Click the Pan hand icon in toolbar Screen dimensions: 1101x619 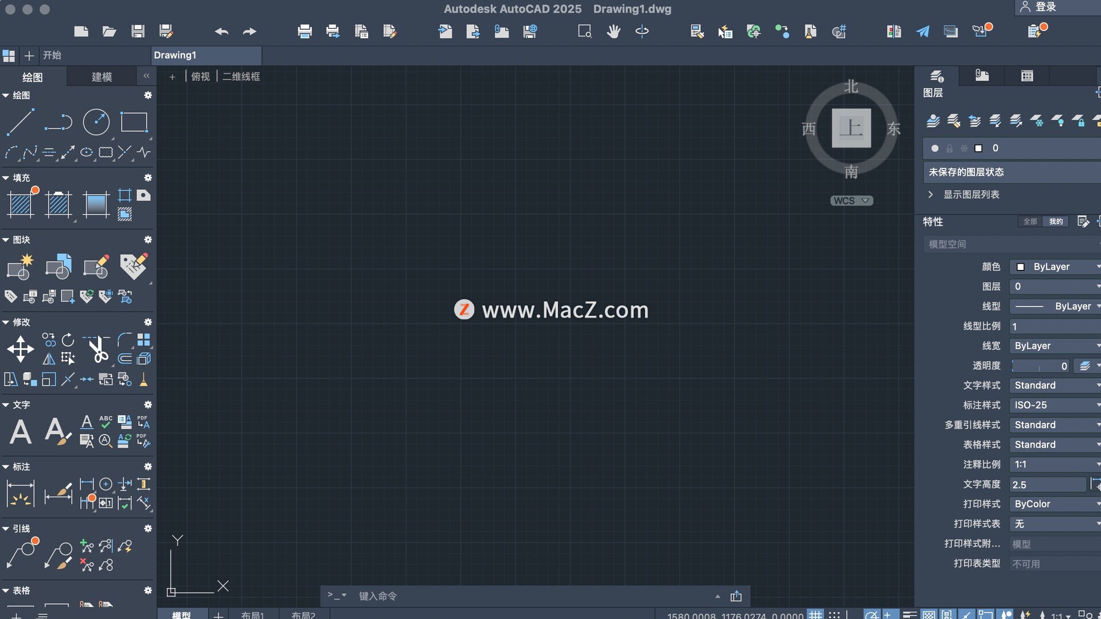point(614,32)
